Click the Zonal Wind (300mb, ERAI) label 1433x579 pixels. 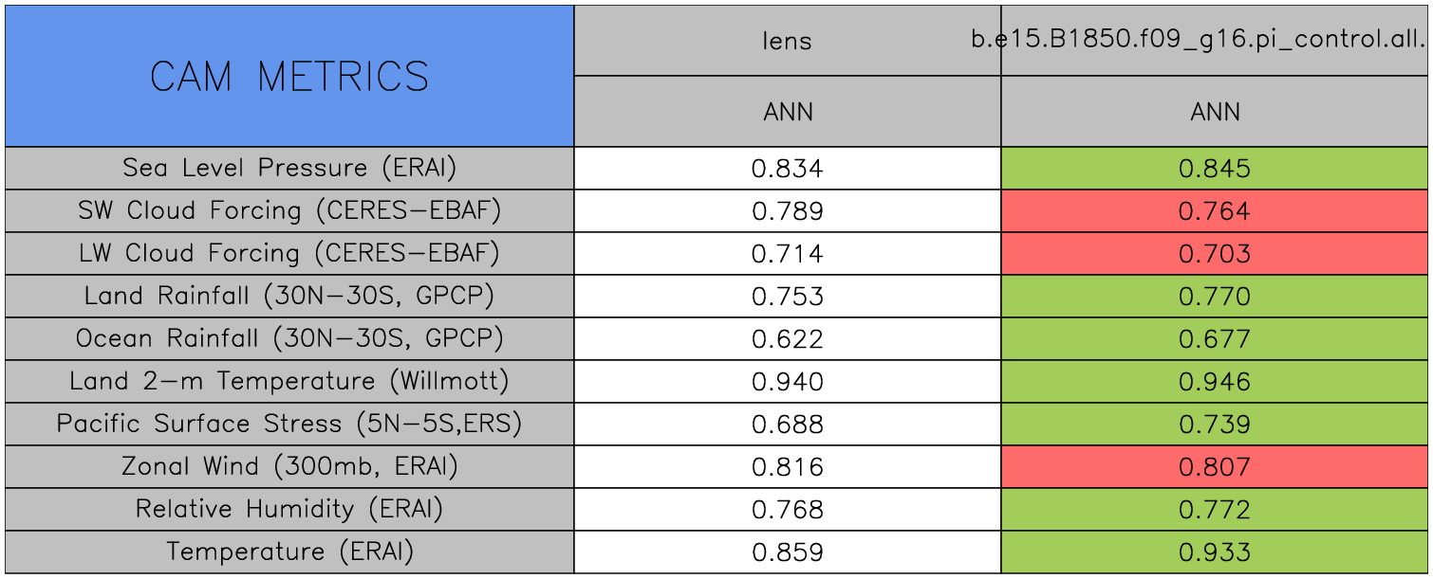[289, 466]
